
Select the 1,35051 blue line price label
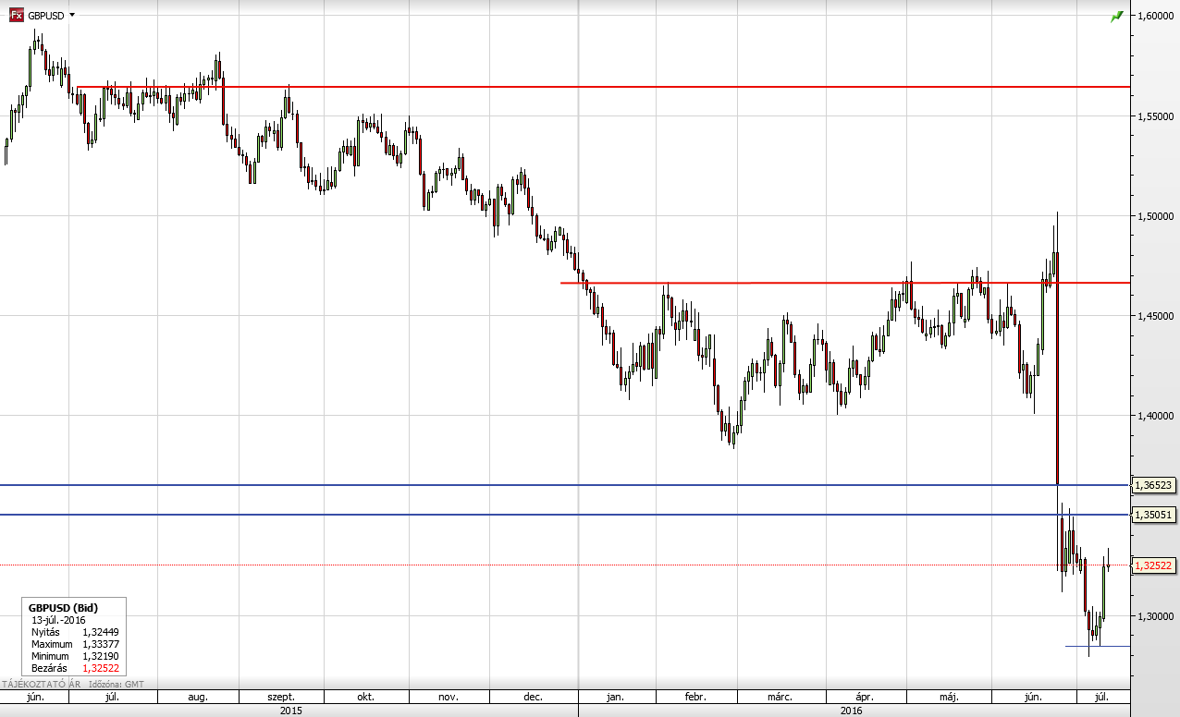[1154, 514]
